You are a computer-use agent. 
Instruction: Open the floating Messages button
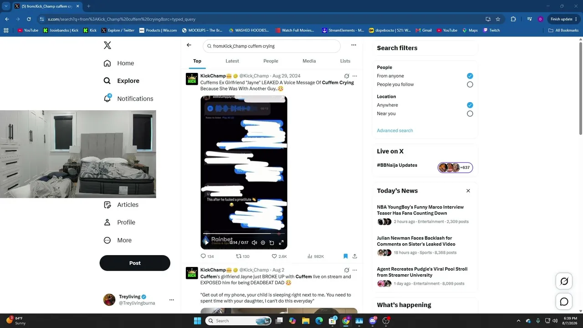(x=564, y=302)
